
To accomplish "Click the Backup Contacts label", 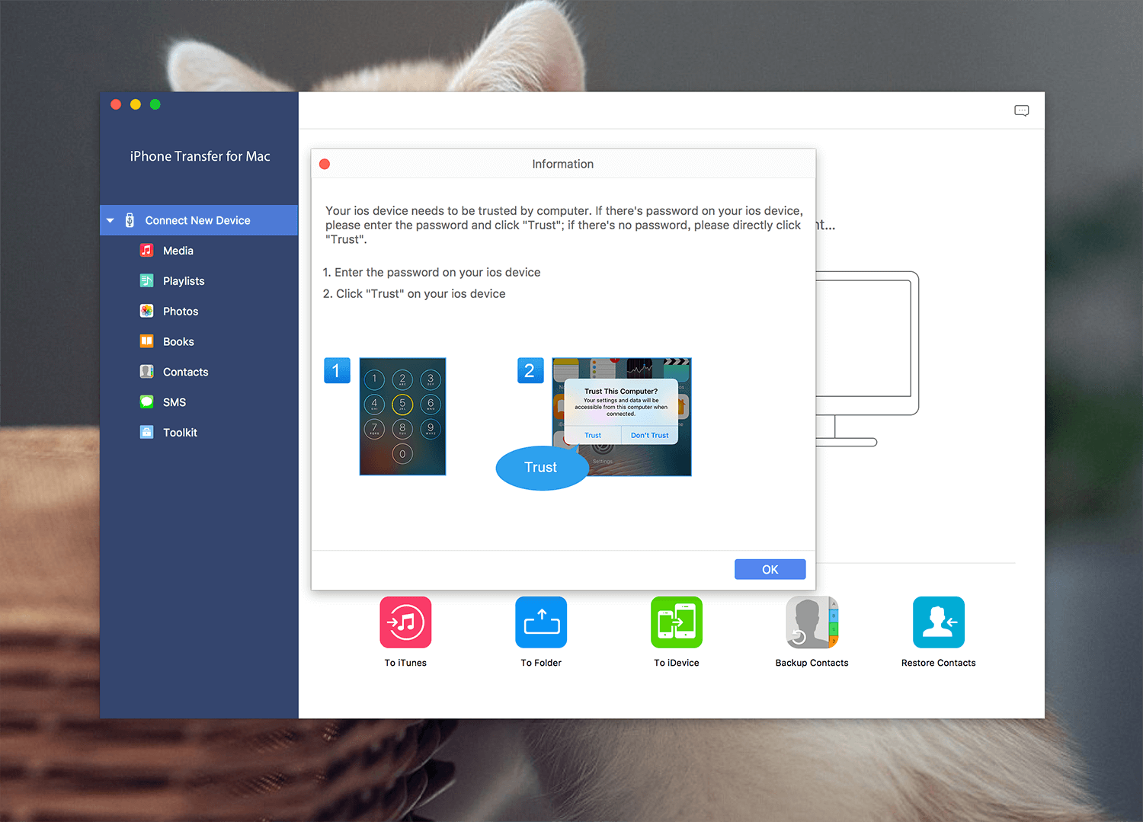I will (812, 663).
